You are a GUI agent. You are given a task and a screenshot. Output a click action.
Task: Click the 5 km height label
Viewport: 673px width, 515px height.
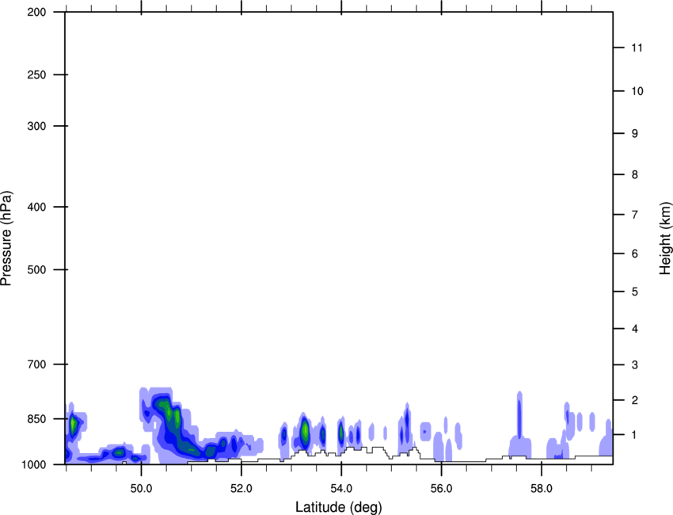click(x=634, y=292)
